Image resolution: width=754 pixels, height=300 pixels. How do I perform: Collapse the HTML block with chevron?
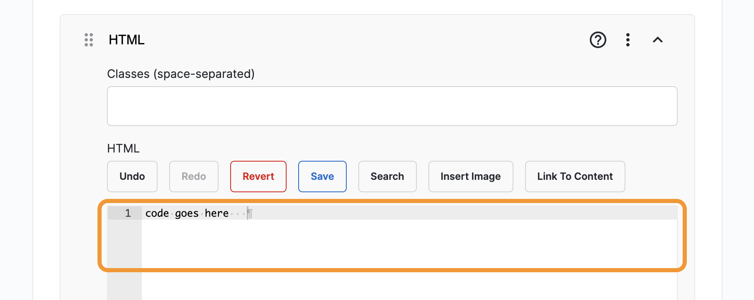(658, 40)
